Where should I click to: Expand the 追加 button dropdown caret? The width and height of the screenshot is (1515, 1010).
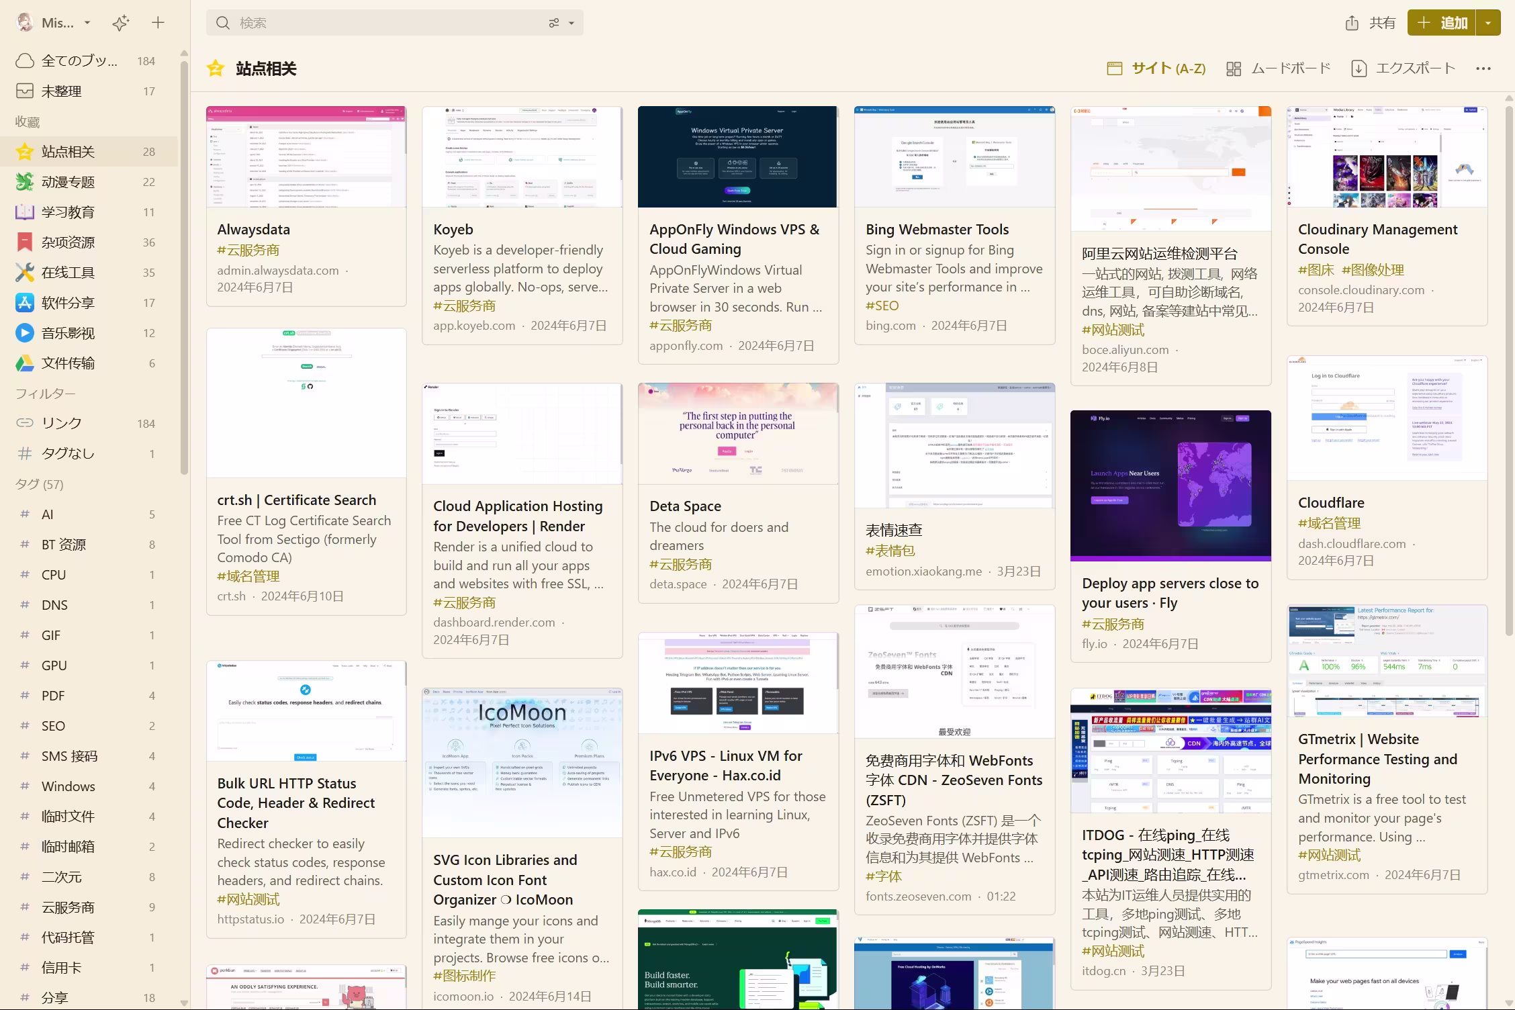pyautogui.click(x=1488, y=22)
